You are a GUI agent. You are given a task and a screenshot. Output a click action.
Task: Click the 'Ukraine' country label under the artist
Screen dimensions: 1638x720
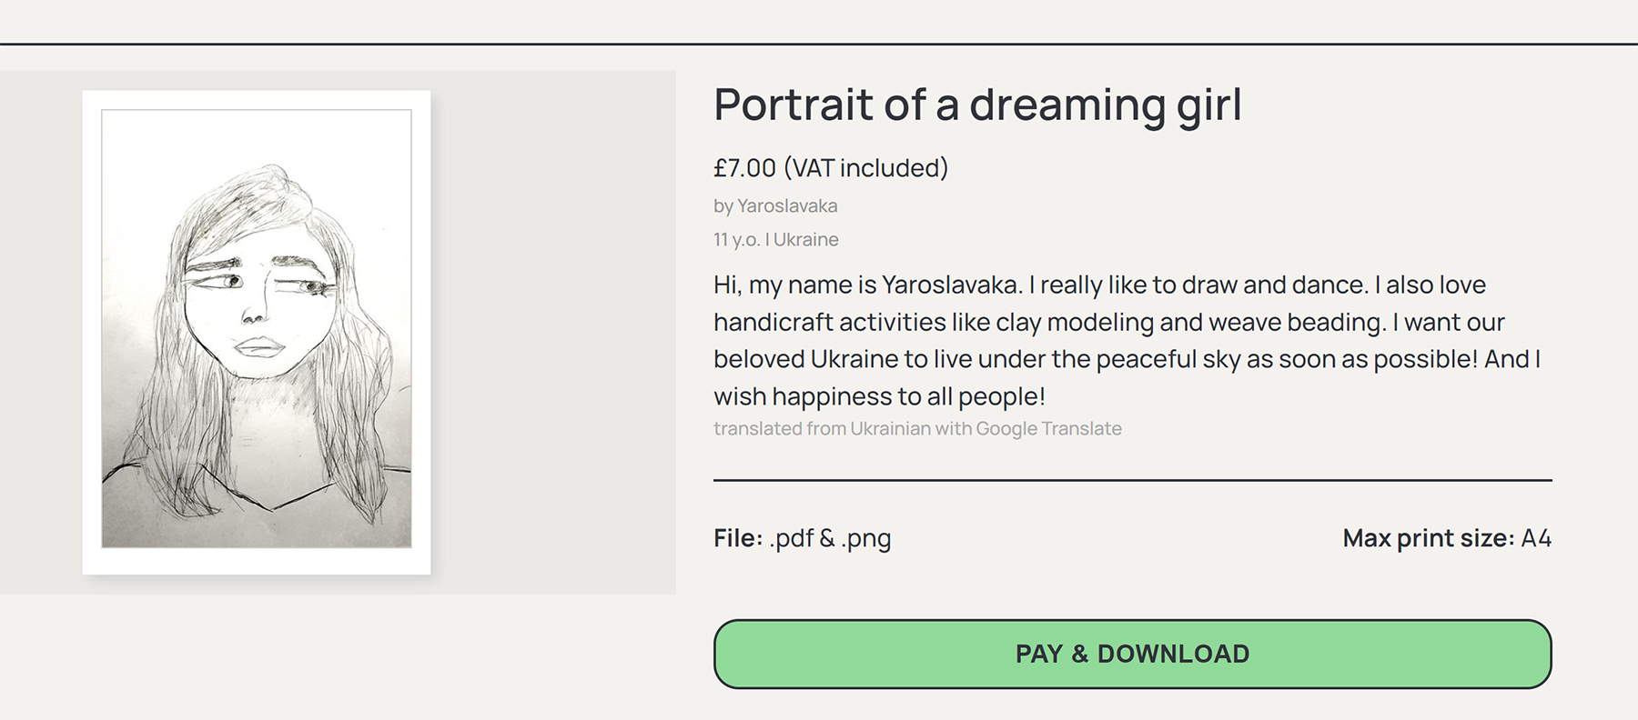(x=806, y=240)
